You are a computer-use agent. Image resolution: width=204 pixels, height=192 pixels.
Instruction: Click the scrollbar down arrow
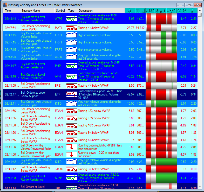[200, 187]
